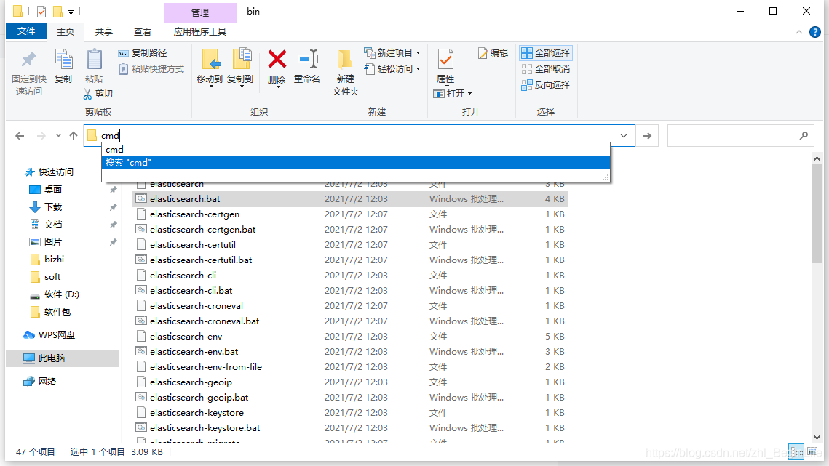
Task: Click the Copy ribbon icon
Action: 63,60
